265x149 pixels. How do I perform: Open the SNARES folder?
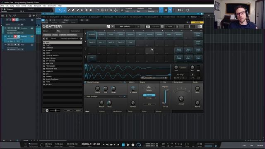tap(63, 77)
